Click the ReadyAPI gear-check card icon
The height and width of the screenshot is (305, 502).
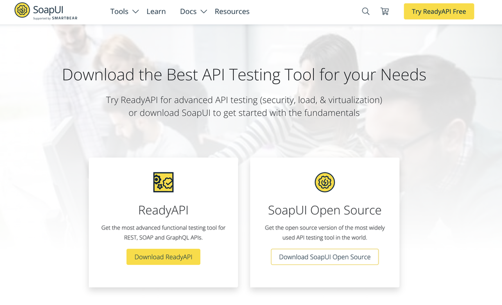(163, 182)
